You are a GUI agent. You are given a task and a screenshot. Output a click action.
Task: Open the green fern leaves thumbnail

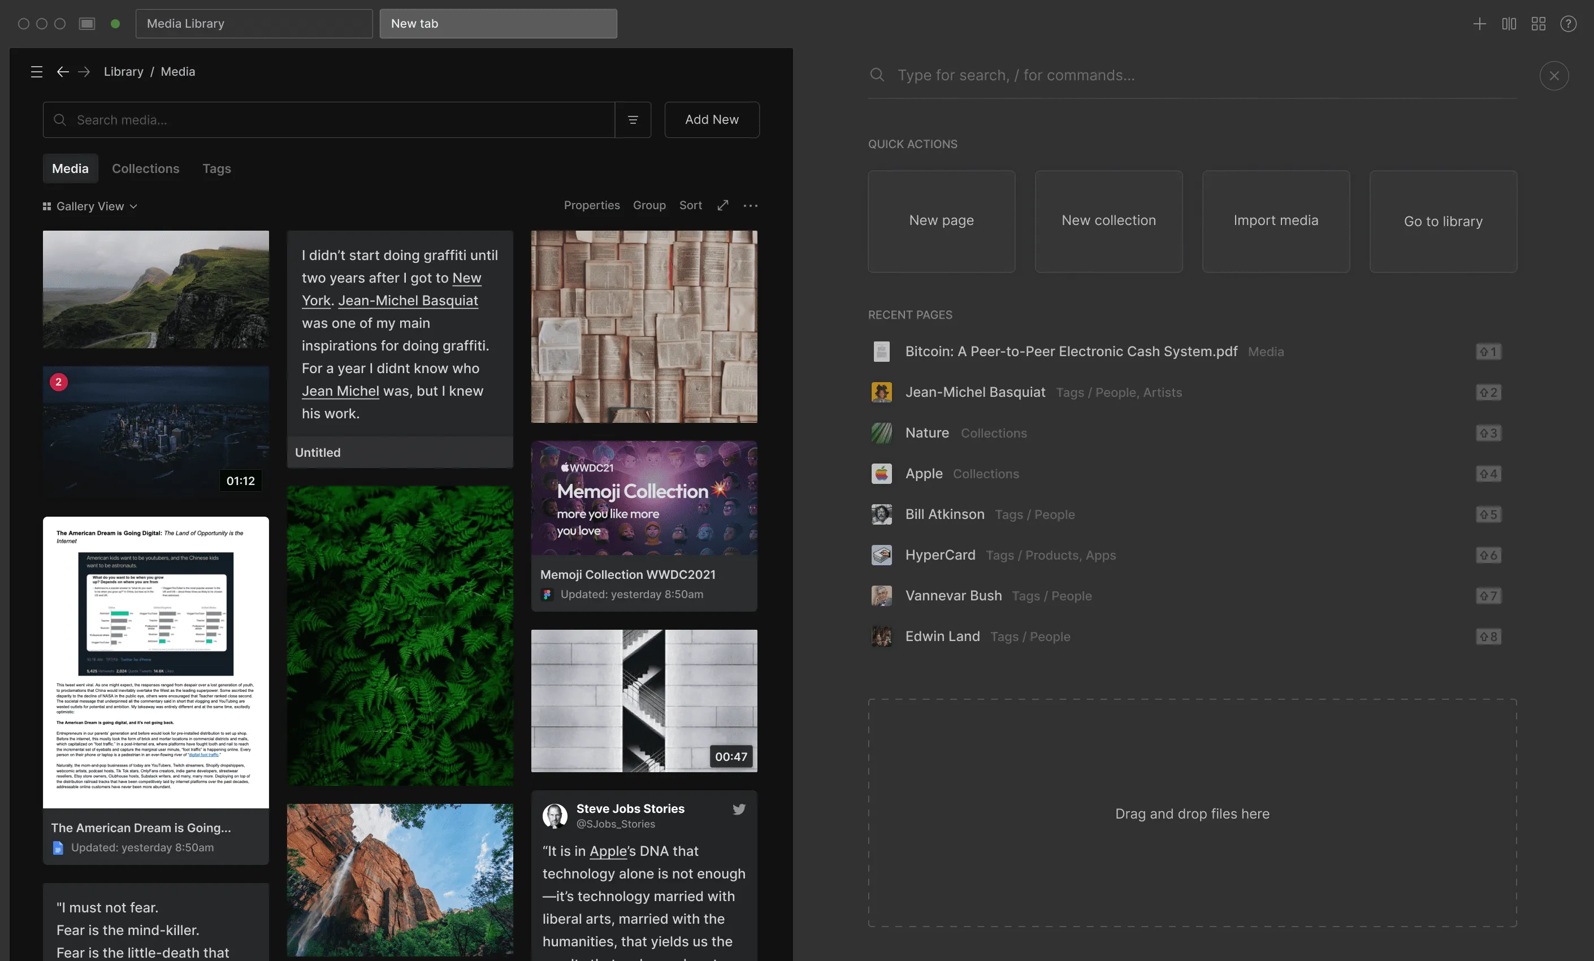tap(400, 636)
